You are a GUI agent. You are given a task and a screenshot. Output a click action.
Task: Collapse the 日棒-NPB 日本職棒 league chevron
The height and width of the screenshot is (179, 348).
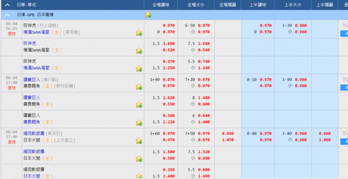[7, 15]
